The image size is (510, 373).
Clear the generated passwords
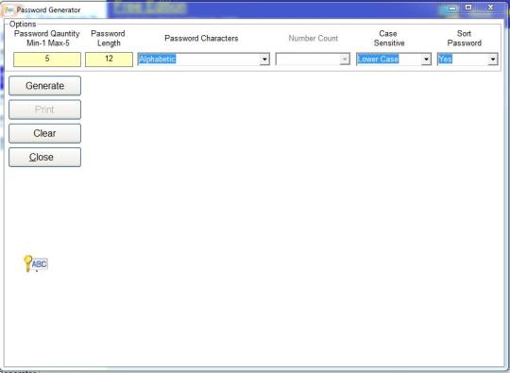pos(45,133)
